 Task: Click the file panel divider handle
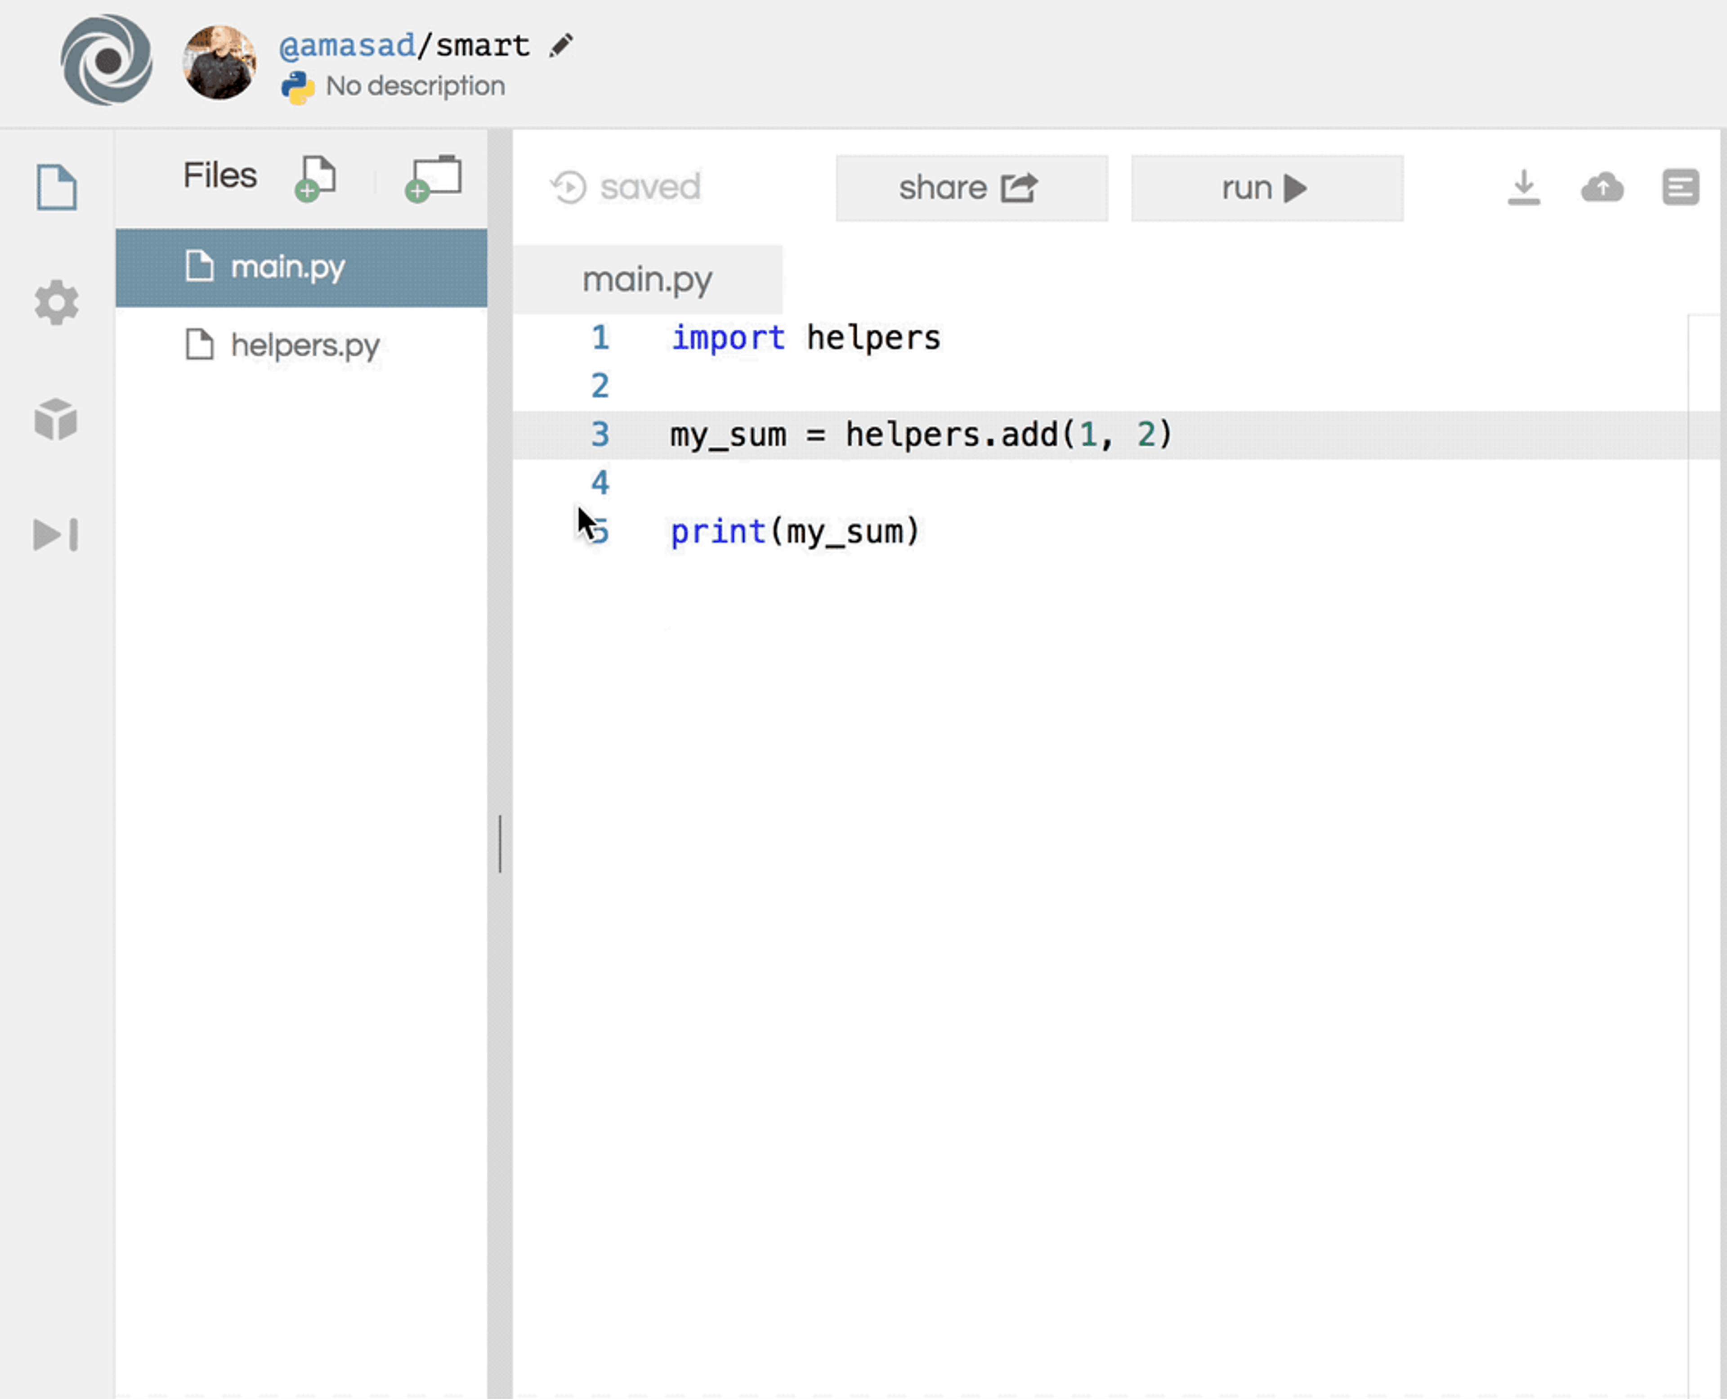click(500, 843)
